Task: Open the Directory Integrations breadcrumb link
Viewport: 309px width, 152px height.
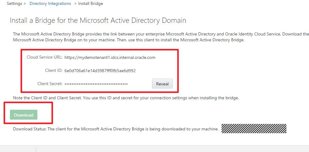Action: (50, 3)
